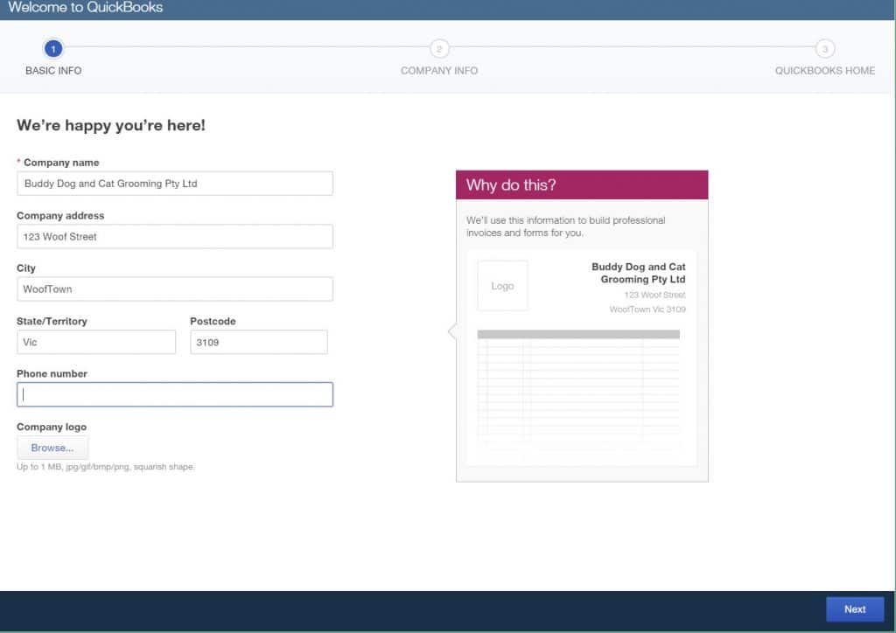Click the 'Company name' label
This screenshot has width=896, height=633.
click(61, 163)
